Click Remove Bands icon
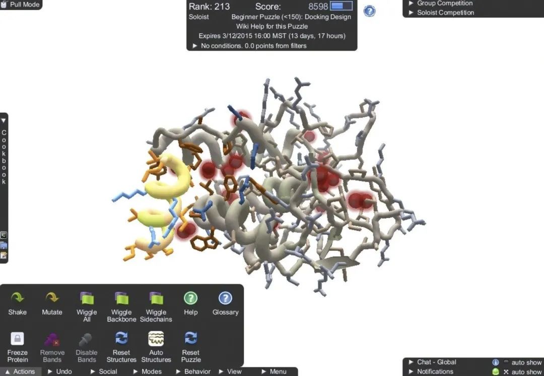This screenshot has height=376, width=544. [52, 339]
